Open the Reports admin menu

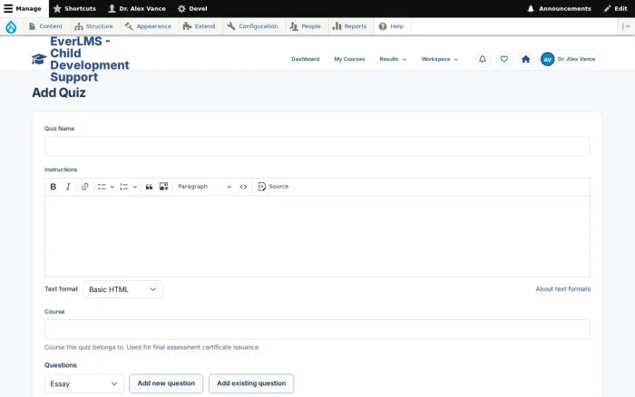(349, 26)
